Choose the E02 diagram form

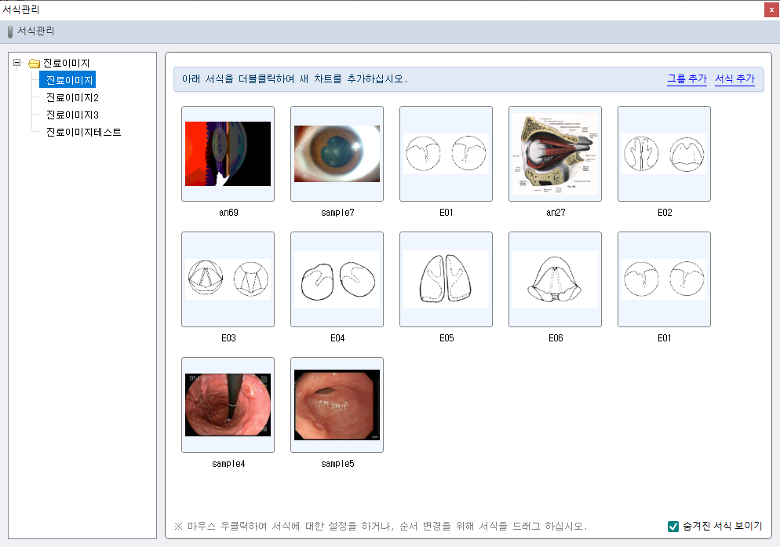[x=664, y=154]
